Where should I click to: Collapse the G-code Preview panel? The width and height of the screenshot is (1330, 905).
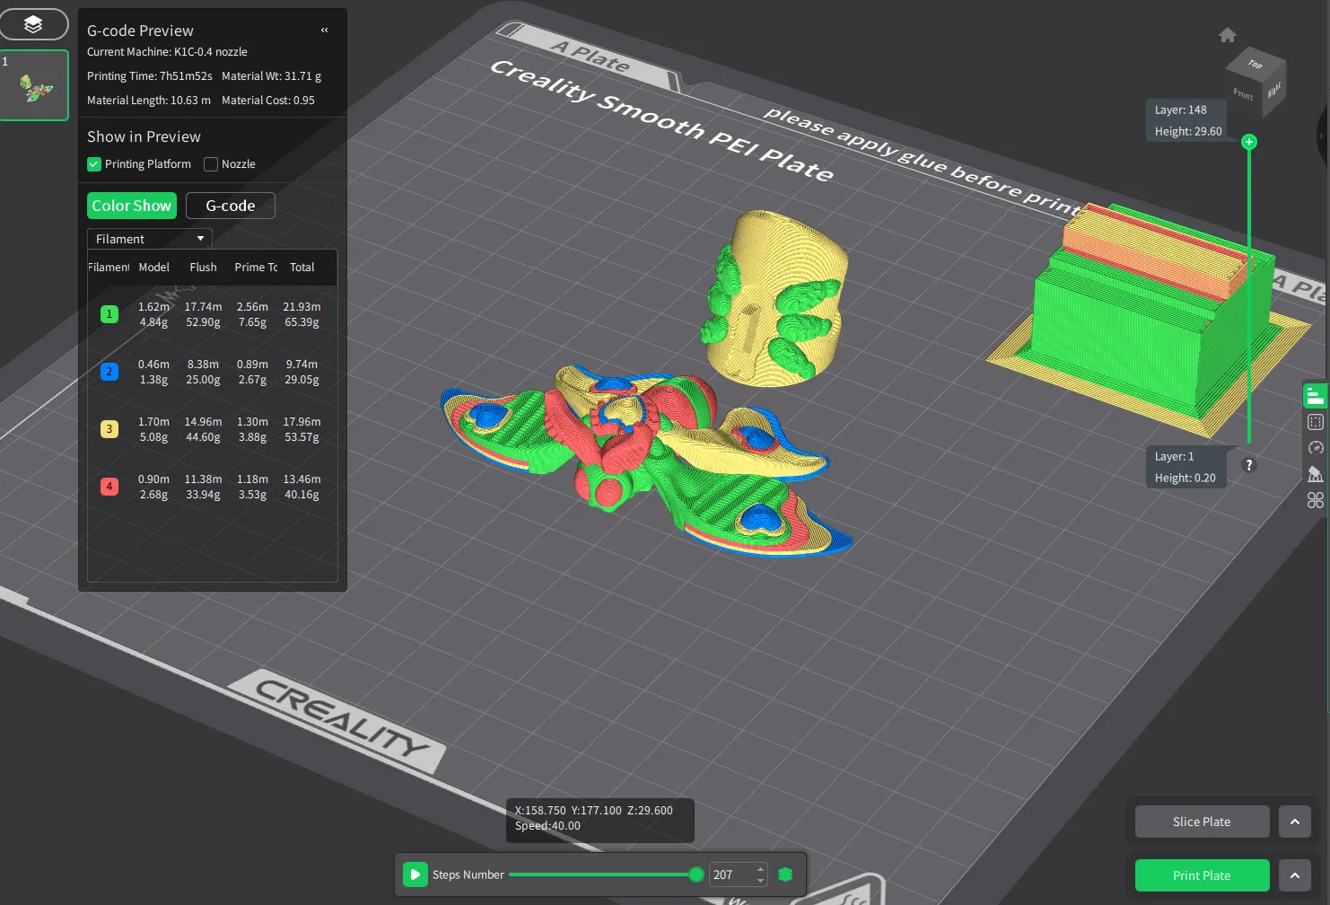coord(325,30)
